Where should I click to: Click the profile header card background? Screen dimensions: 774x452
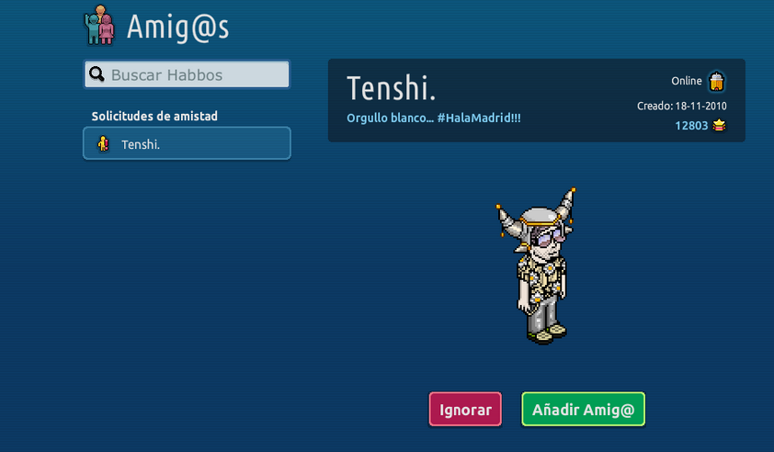pos(537,100)
